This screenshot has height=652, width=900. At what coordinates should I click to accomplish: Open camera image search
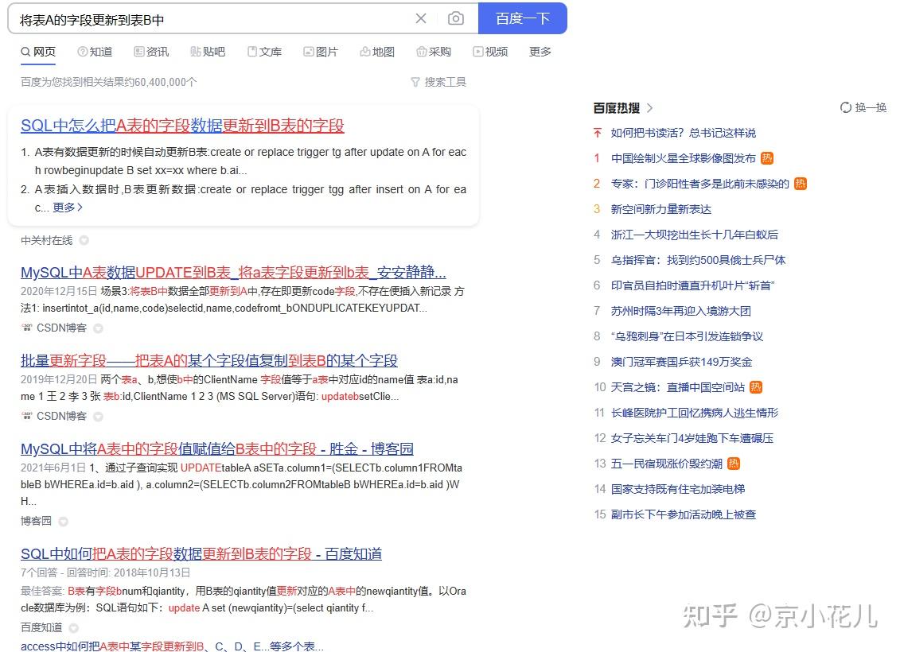click(x=456, y=18)
